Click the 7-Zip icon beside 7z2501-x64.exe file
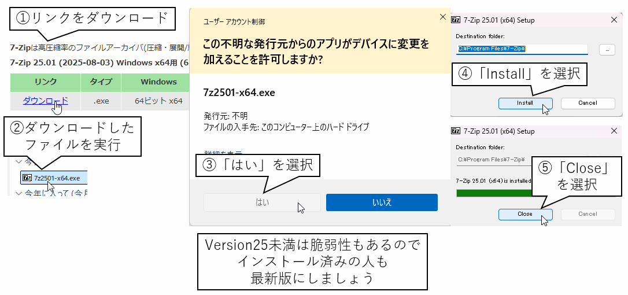This screenshot has width=628, height=295. tap(28, 178)
